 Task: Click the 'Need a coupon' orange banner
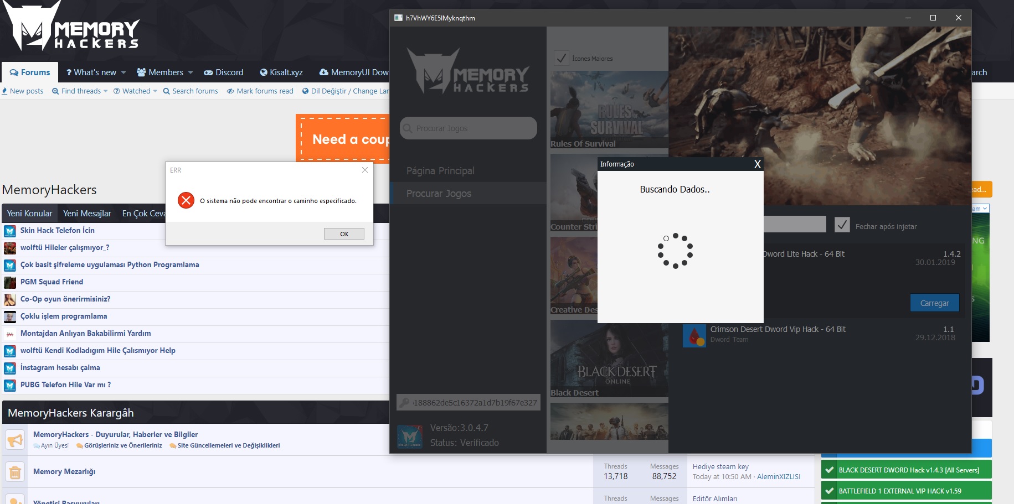(343, 139)
